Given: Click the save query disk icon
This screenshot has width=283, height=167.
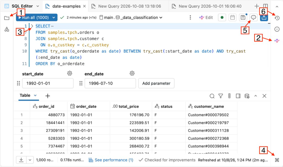Looking at the screenshot, I should pos(243,18).
